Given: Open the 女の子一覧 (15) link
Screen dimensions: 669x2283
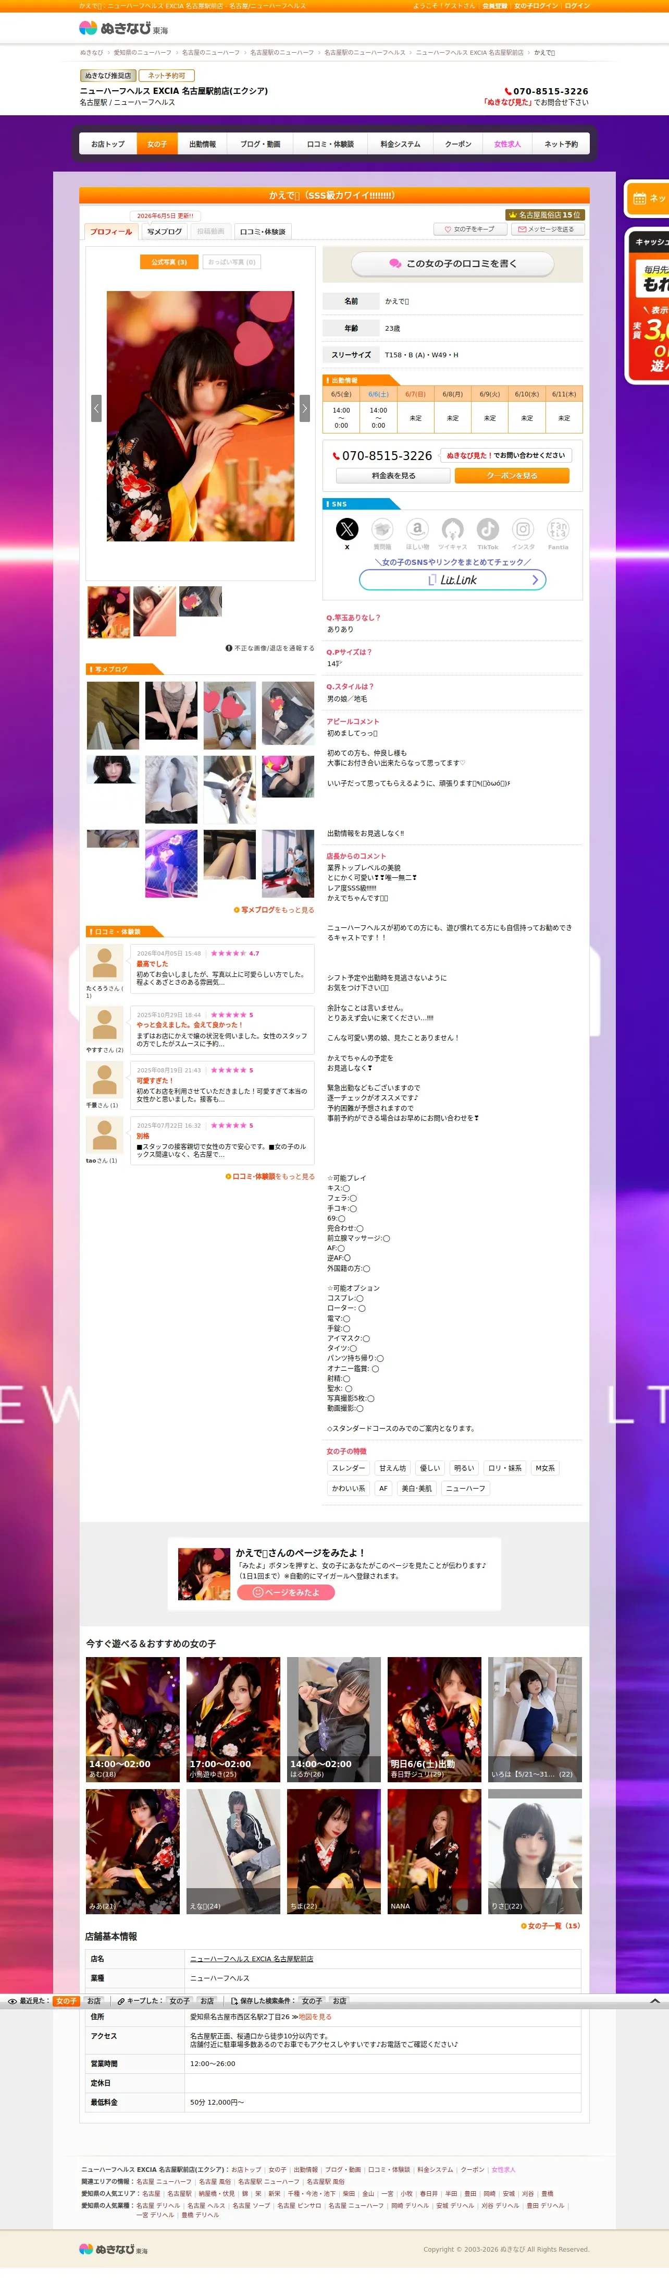Looking at the screenshot, I should (550, 1926).
